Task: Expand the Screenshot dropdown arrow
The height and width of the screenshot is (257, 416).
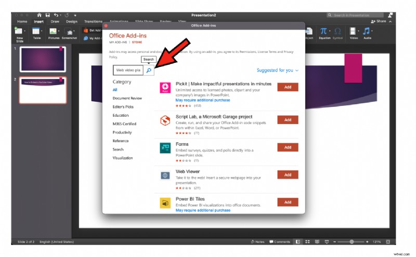Action: [74, 31]
